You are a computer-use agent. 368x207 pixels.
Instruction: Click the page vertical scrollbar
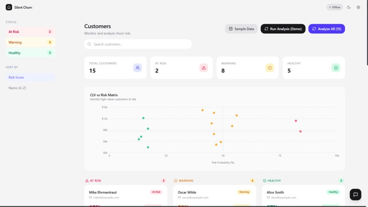pos(367,33)
